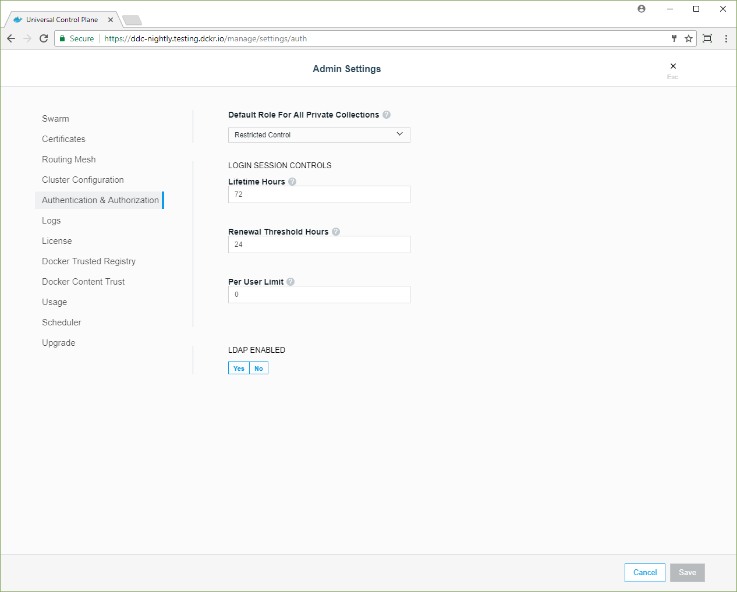Bookmark this page with the star icon
737x592 pixels.
click(x=689, y=38)
